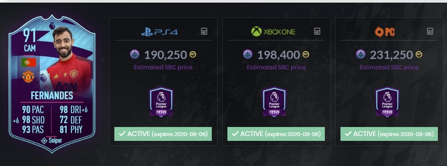The width and height of the screenshot is (447, 166).
Task: Click the PlayStation PS4 logo
Action: coord(159,32)
